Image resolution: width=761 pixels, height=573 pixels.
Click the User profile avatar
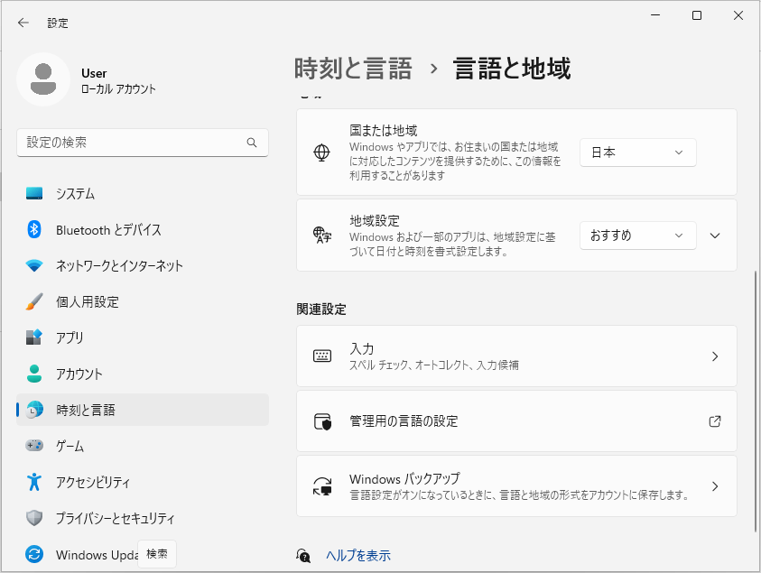pos(43,79)
